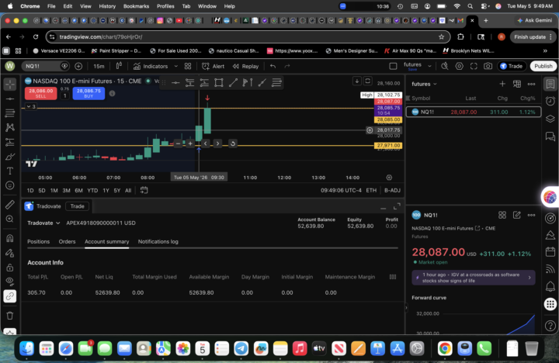Open Fibonacci retracement tools
This screenshot has height=363, width=559.
click(x=10, y=113)
